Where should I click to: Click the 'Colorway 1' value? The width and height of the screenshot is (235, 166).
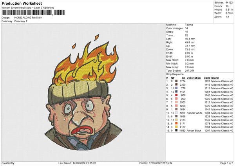21,21
